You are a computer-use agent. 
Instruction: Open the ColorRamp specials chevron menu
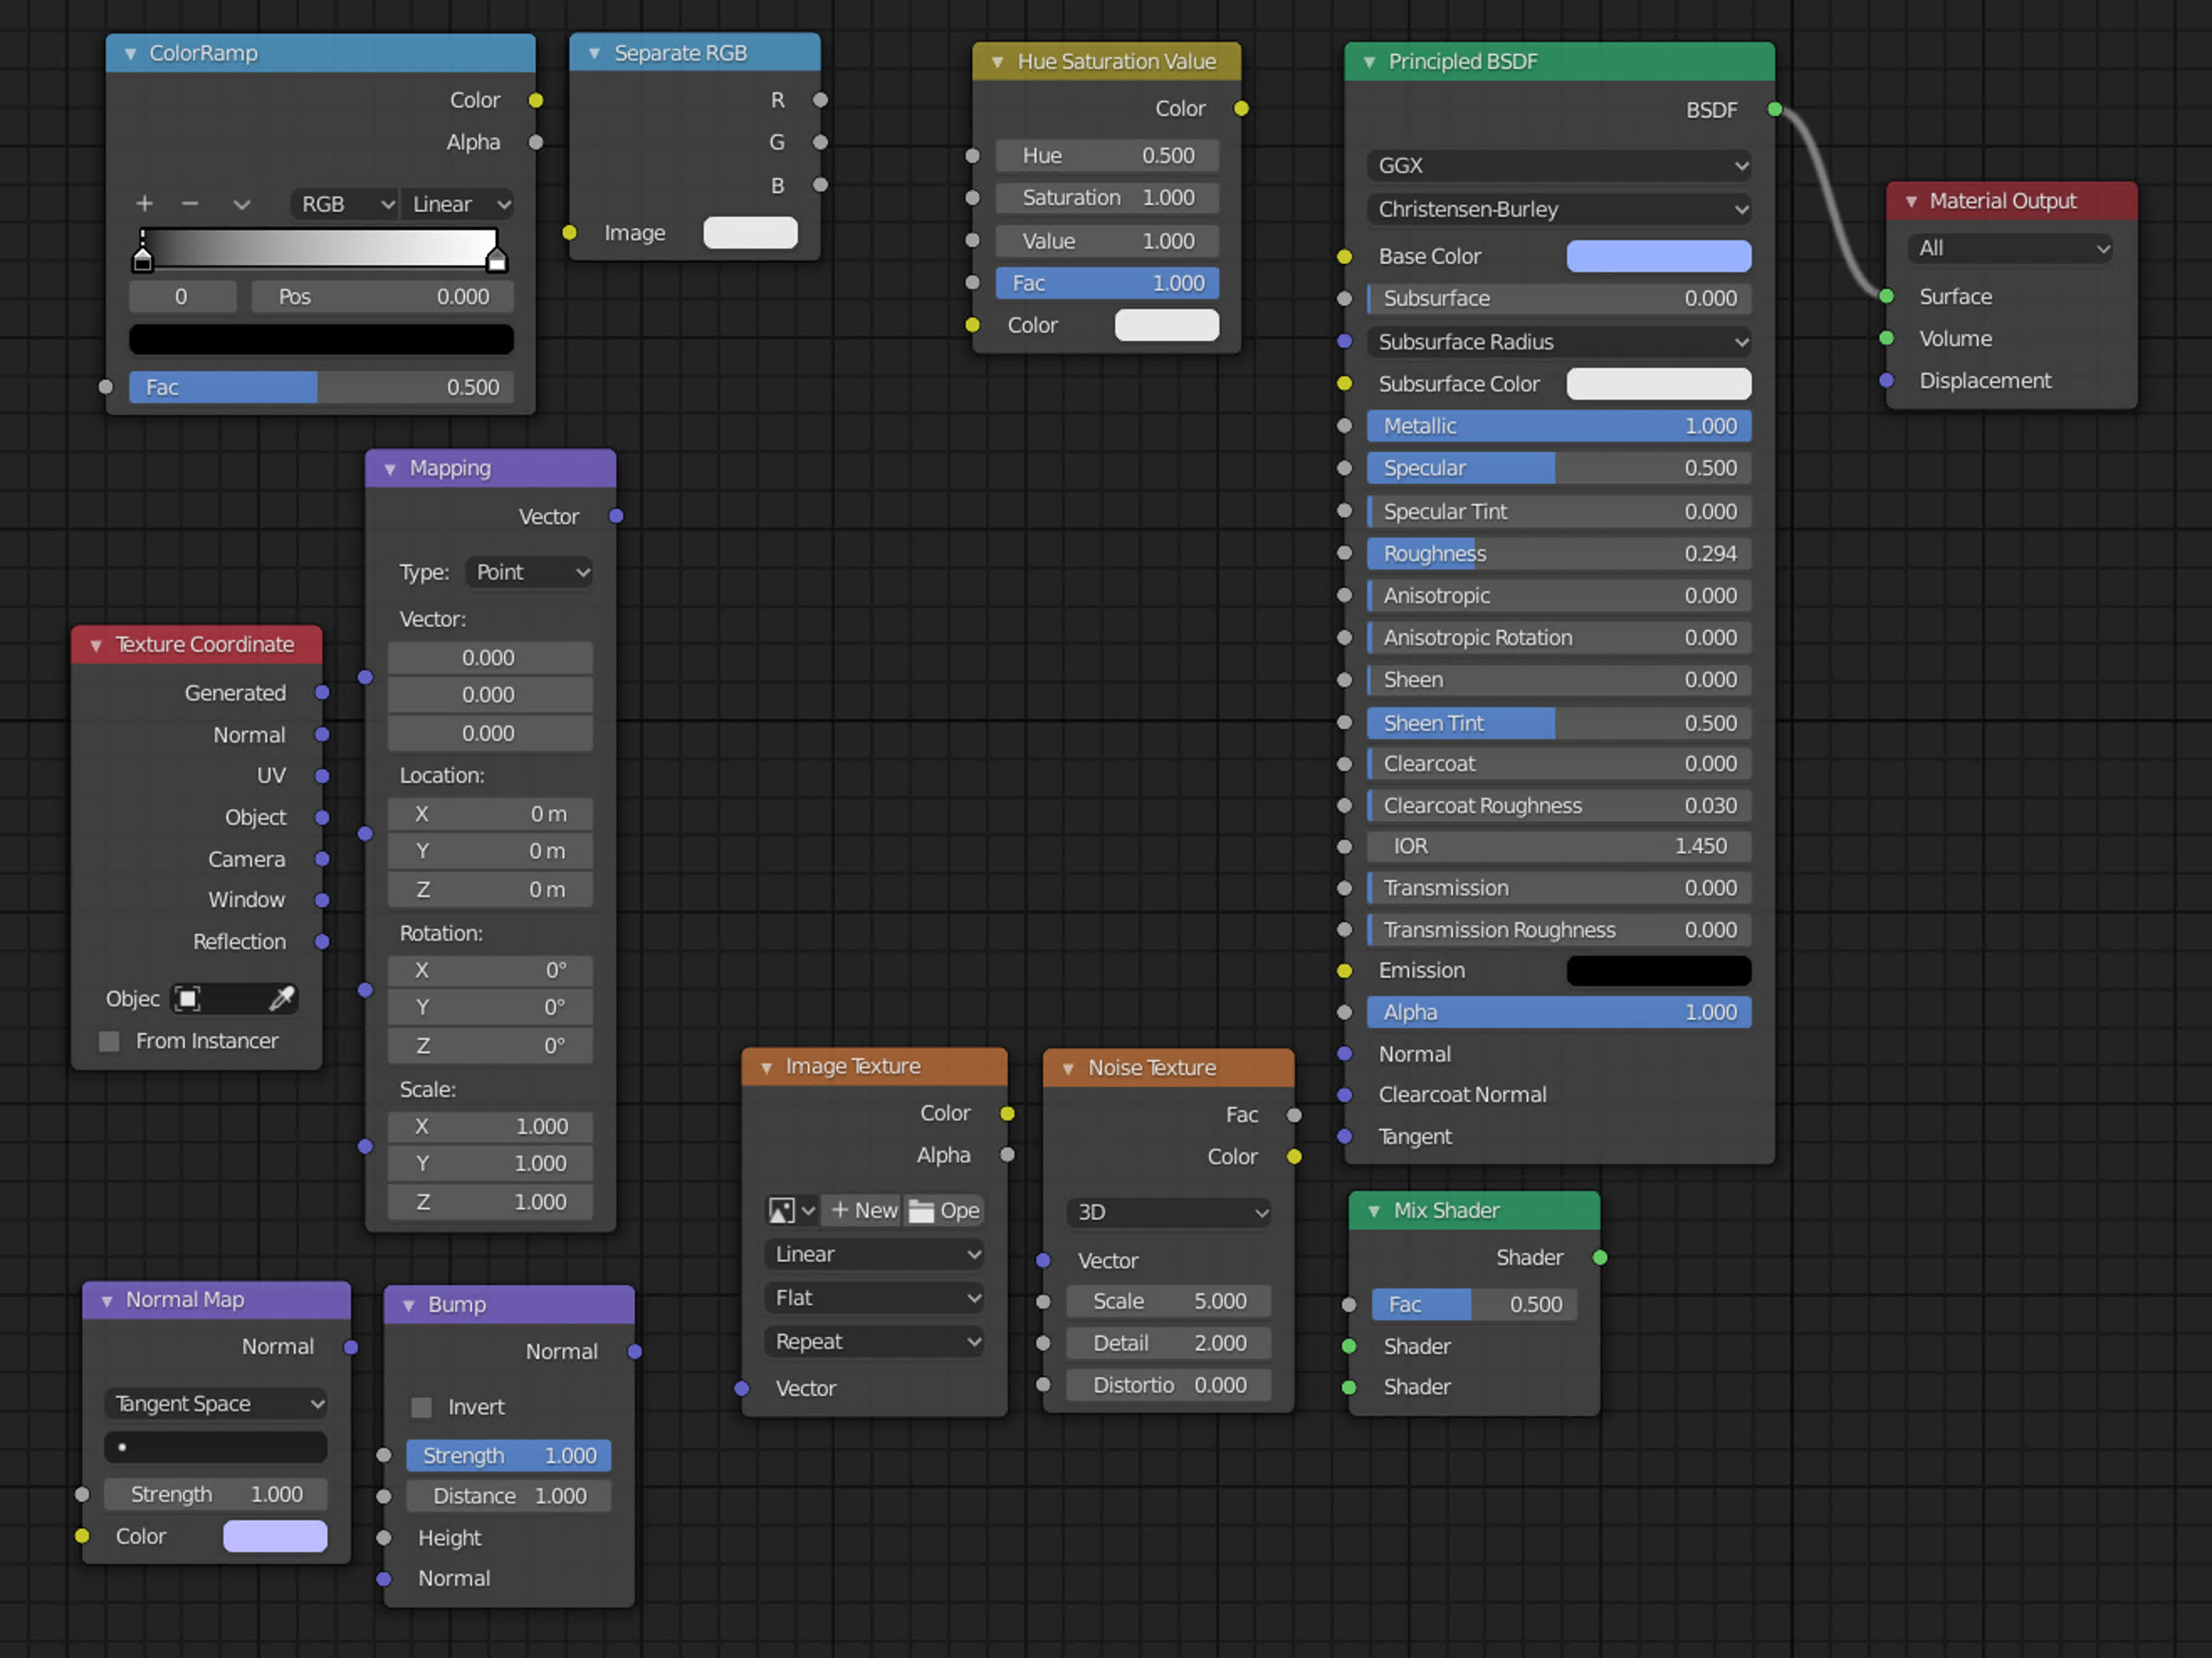[x=241, y=204]
